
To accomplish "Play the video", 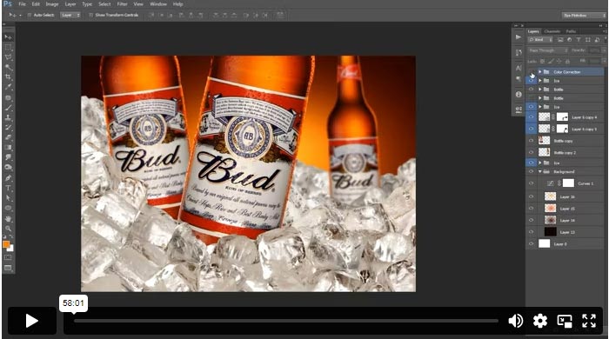I will 32,321.
